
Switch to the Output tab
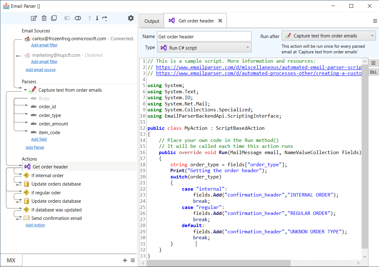point(152,21)
